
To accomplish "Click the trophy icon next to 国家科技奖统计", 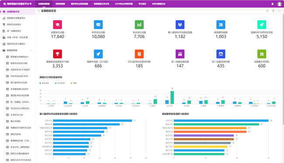I will (4, 24).
